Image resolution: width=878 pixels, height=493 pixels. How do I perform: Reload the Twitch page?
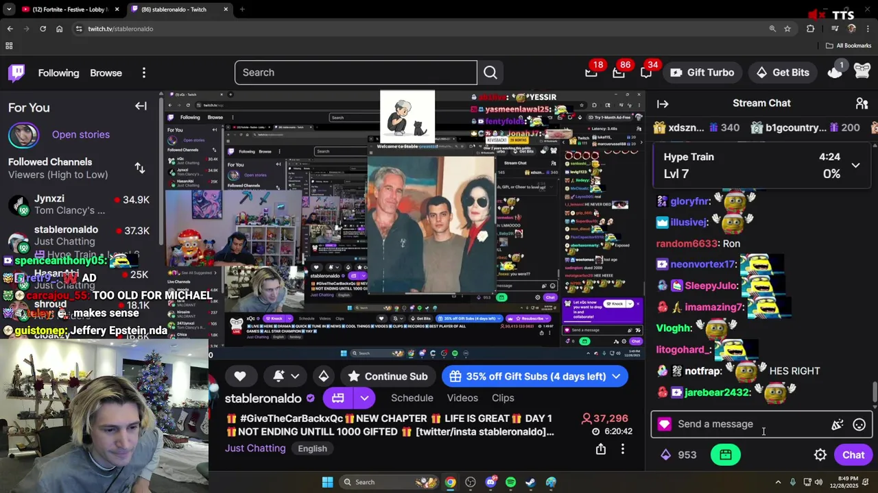click(43, 29)
